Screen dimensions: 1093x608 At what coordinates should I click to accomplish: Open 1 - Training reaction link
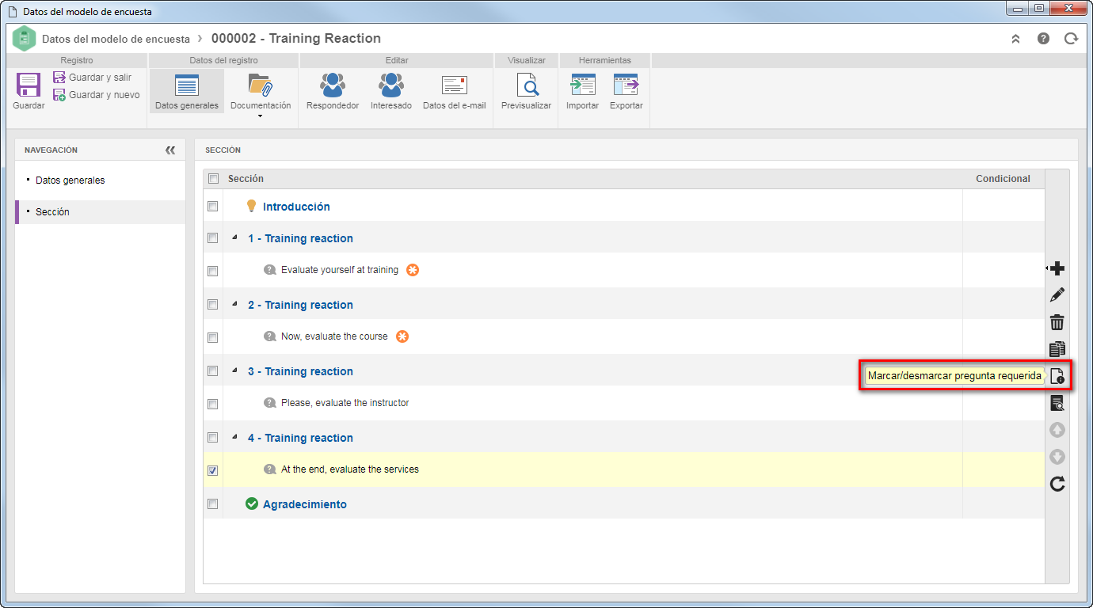point(300,238)
